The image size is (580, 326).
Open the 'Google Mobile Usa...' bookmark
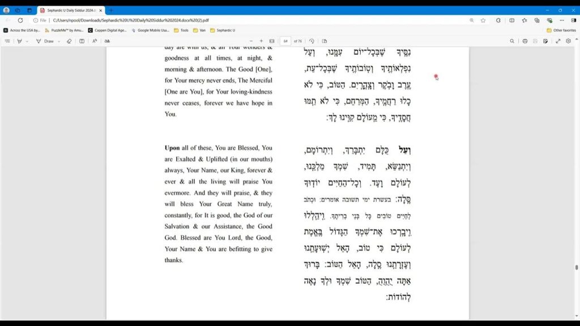(150, 31)
